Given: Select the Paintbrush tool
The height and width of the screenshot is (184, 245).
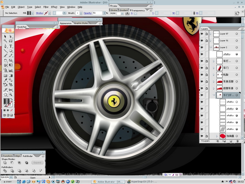Looking at the screenshot, I should coord(5,55).
